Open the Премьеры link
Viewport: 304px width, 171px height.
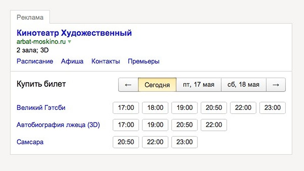[144, 61]
